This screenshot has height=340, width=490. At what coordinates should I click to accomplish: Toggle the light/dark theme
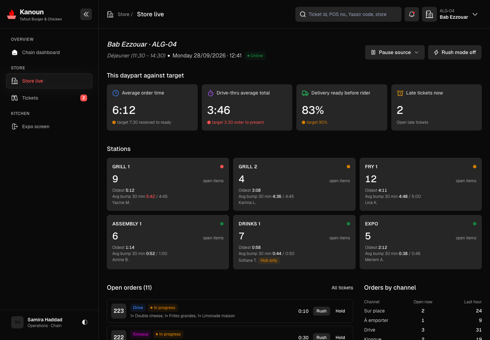(85, 322)
